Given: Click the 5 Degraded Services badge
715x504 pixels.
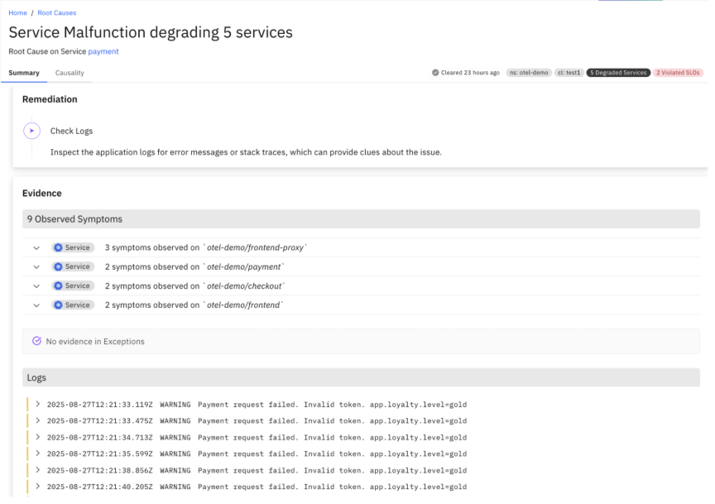Looking at the screenshot, I should 618,73.
